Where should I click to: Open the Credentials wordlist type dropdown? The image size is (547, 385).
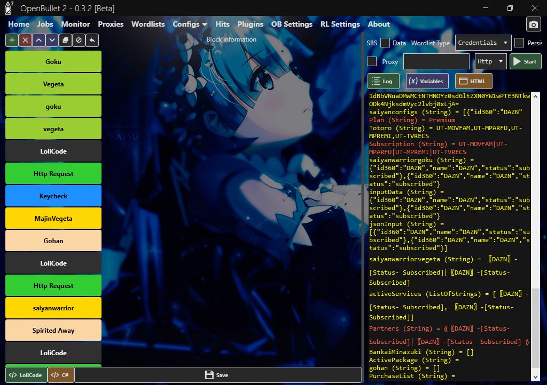[x=484, y=43]
